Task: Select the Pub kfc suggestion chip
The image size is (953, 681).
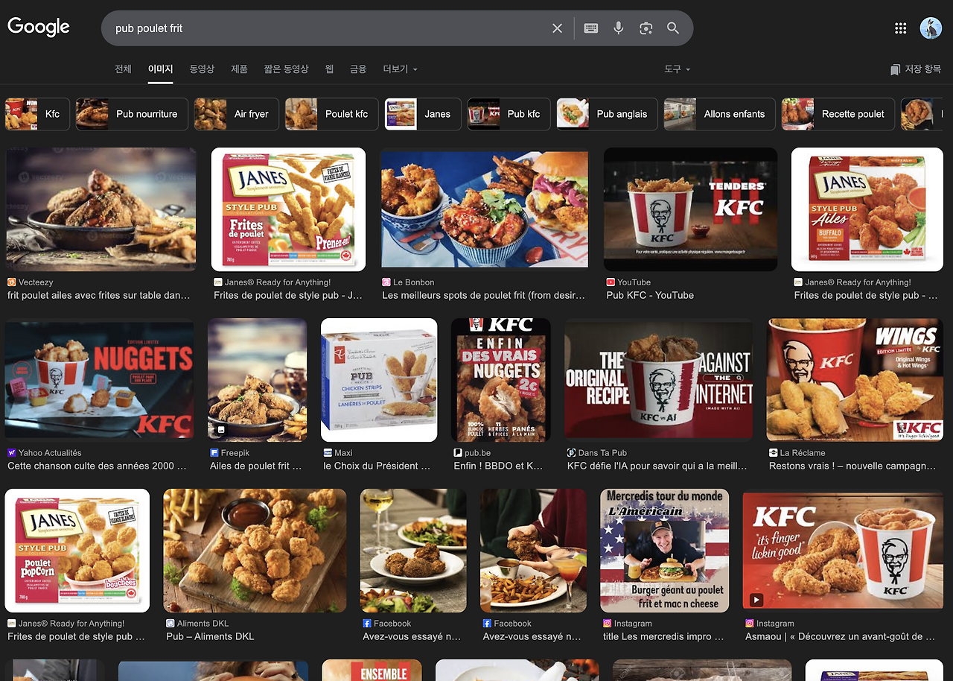Action: (x=509, y=114)
